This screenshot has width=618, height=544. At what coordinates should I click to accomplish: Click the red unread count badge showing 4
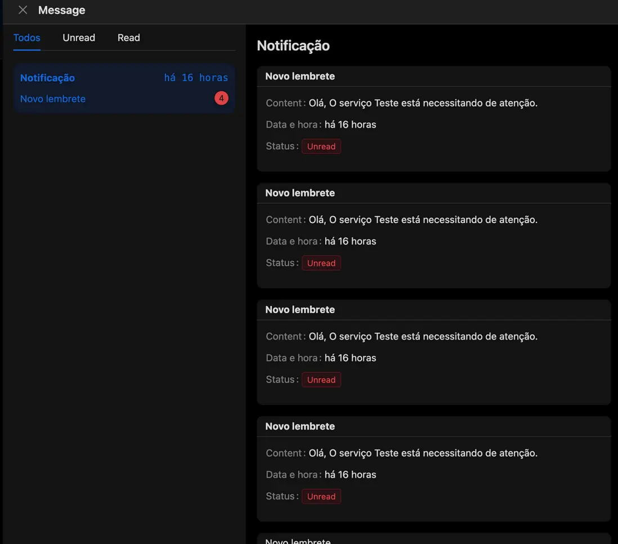click(221, 99)
